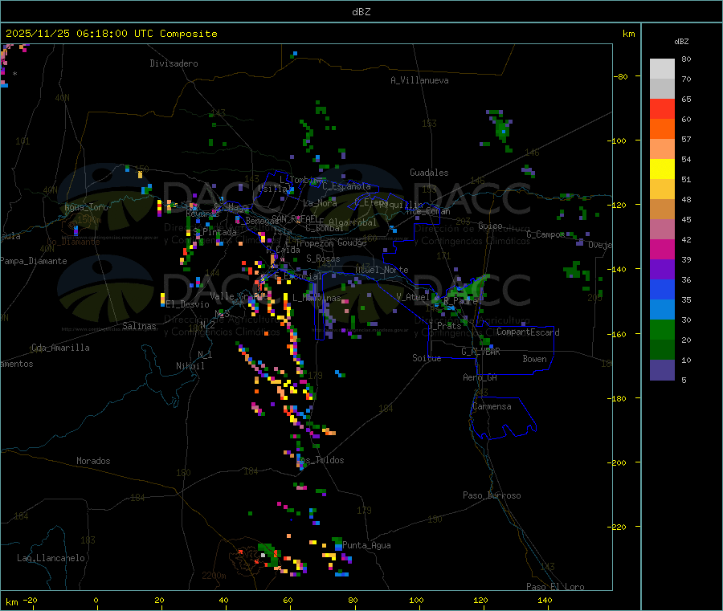Click the green radar echo near R_Padre

tap(470, 287)
